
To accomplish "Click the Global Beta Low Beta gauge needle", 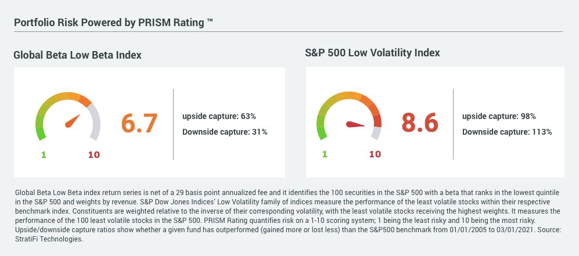I will tap(72, 121).
